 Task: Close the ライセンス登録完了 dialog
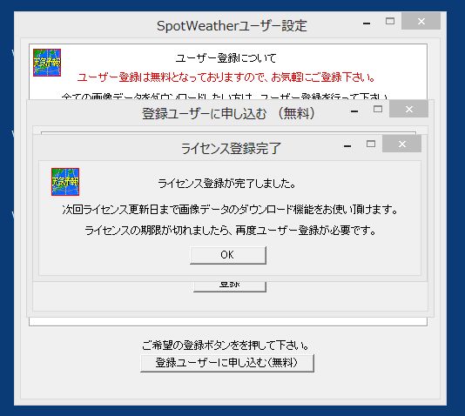pyautogui.click(x=401, y=144)
